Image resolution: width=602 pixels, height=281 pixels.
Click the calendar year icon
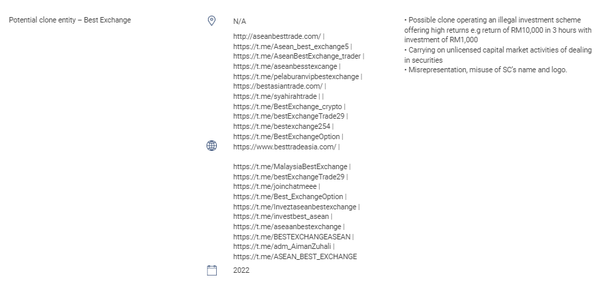(211, 270)
